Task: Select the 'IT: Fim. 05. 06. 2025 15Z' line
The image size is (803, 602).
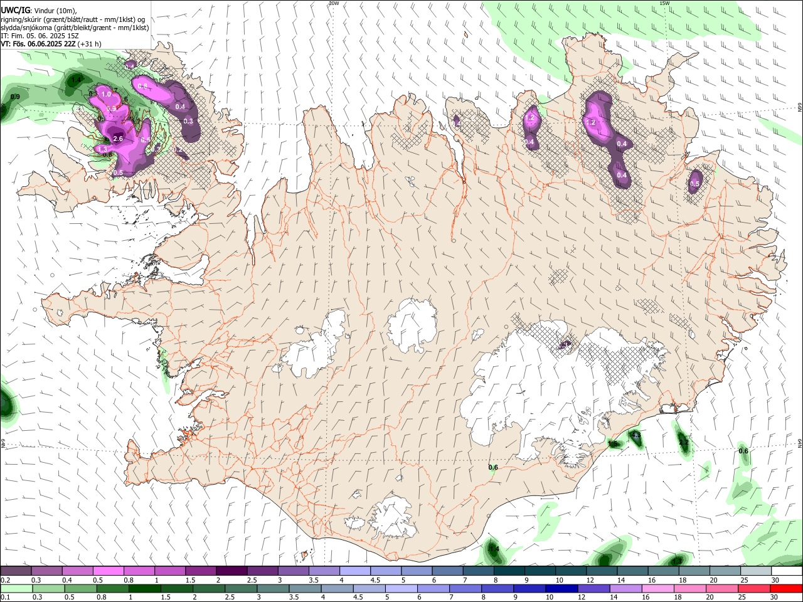Action: tap(40, 36)
